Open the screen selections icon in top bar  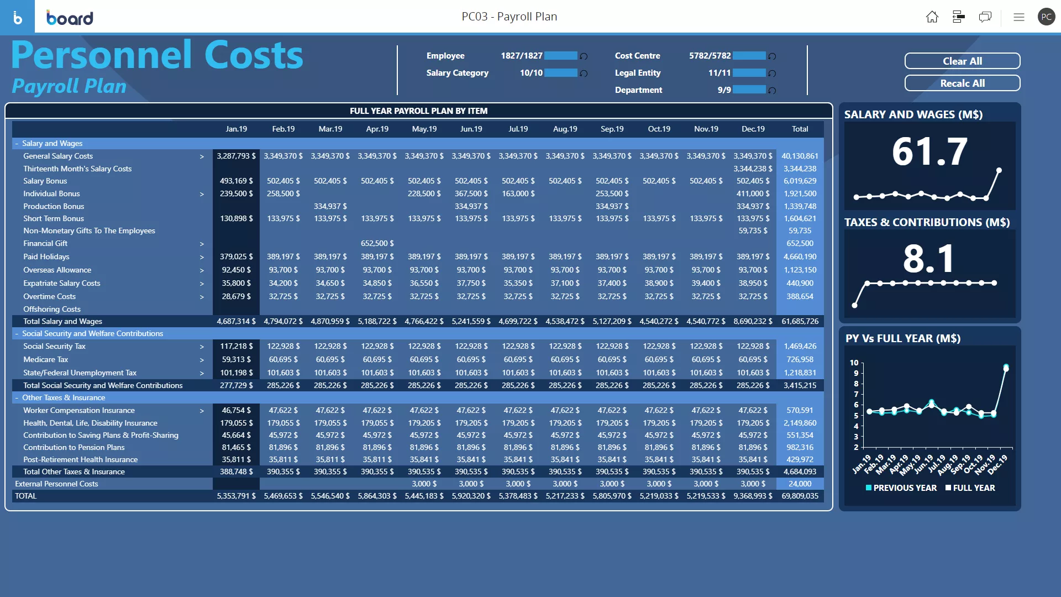(x=959, y=17)
